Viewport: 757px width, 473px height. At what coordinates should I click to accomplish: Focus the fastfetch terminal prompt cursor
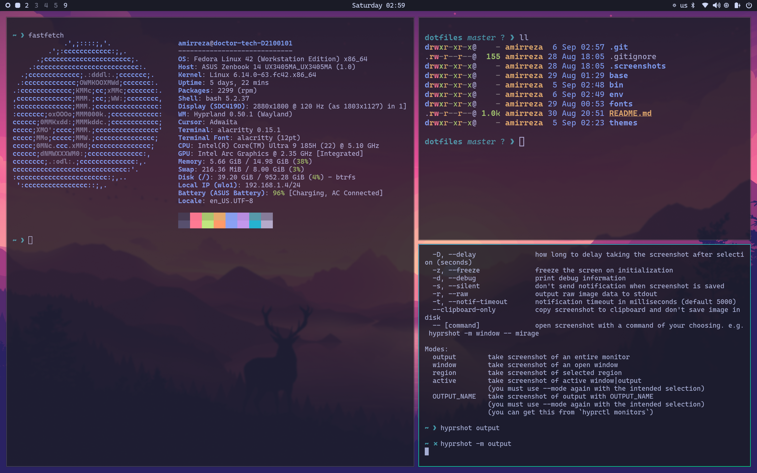tap(30, 240)
